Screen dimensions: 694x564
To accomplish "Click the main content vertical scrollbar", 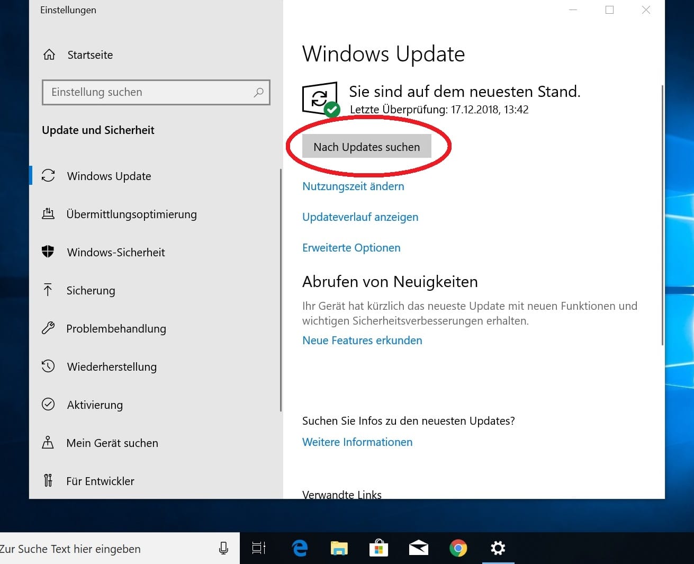I will (662, 215).
